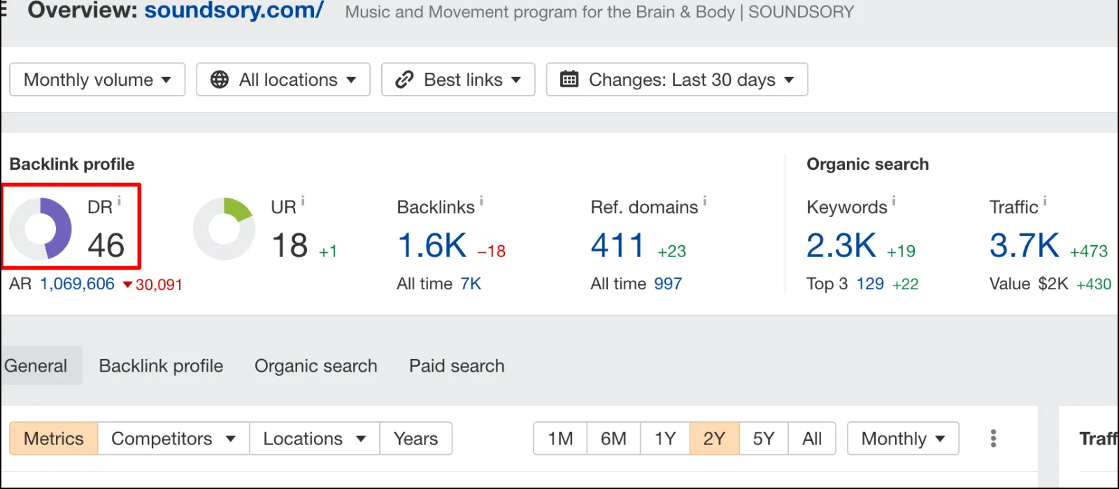Open the Locations dropdown

pyautogui.click(x=315, y=439)
